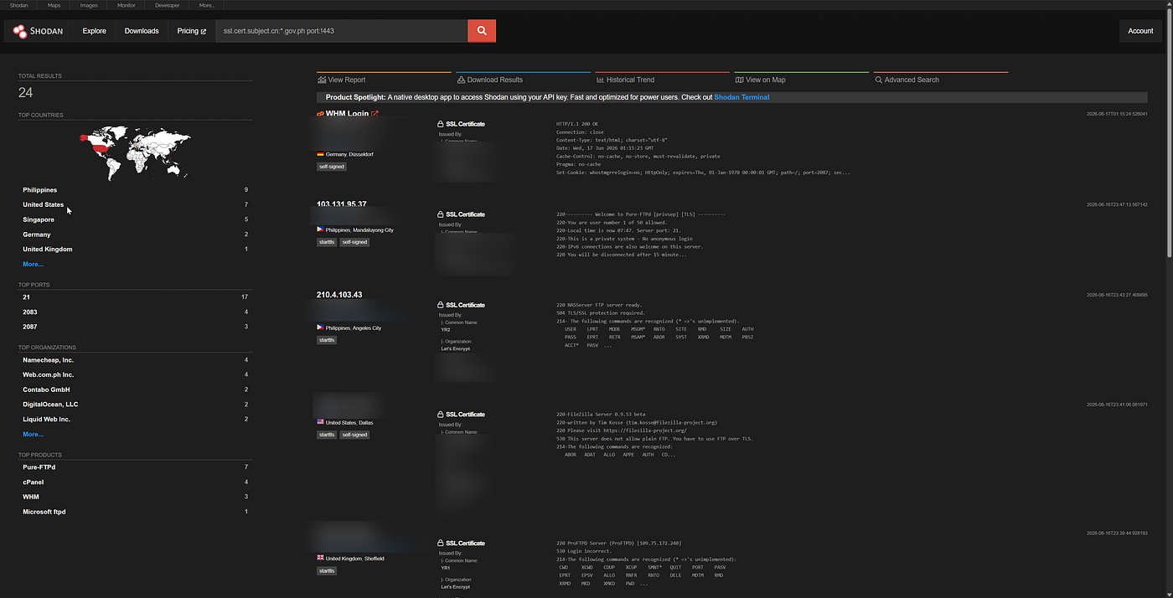Open the WHM Login result title
Screen dimensions: 1173x598
coord(347,114)
